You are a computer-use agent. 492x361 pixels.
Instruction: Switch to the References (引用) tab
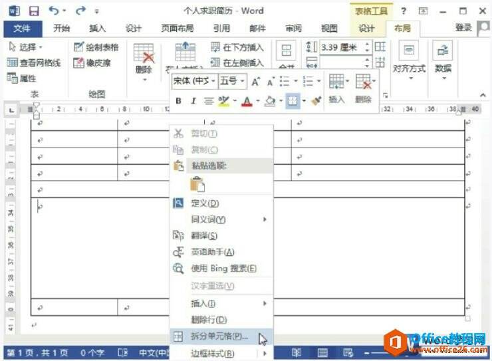pos(222,29)
